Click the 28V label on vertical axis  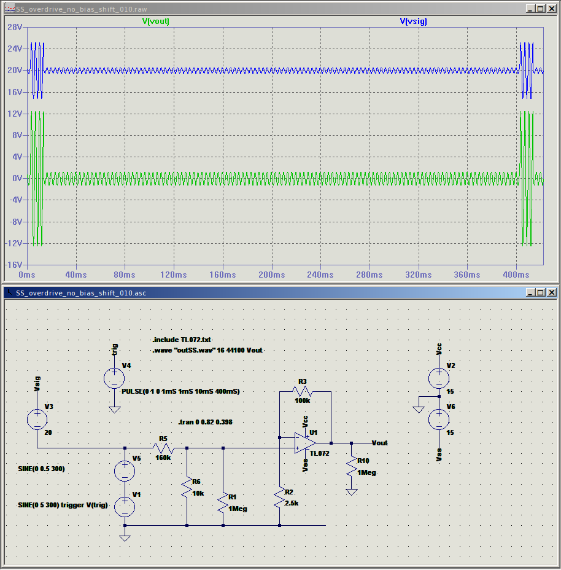point(15,27)
